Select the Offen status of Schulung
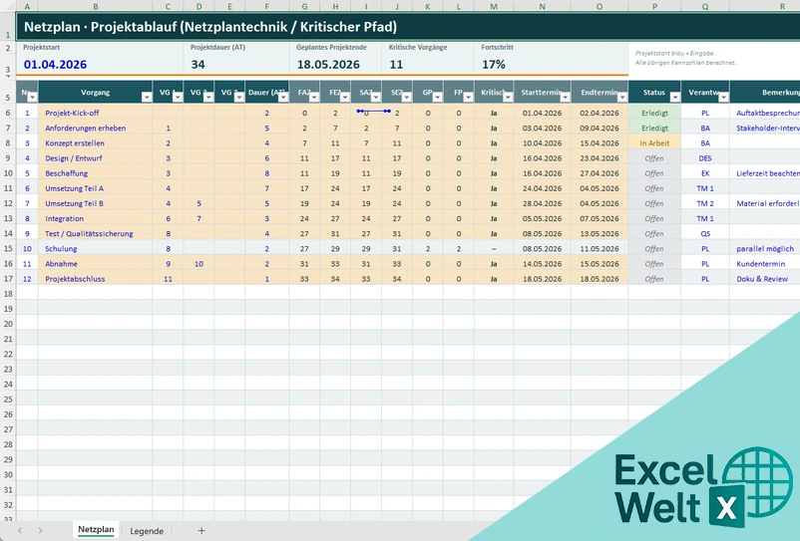This screenshot has width=800, height=541. [654, 249]
